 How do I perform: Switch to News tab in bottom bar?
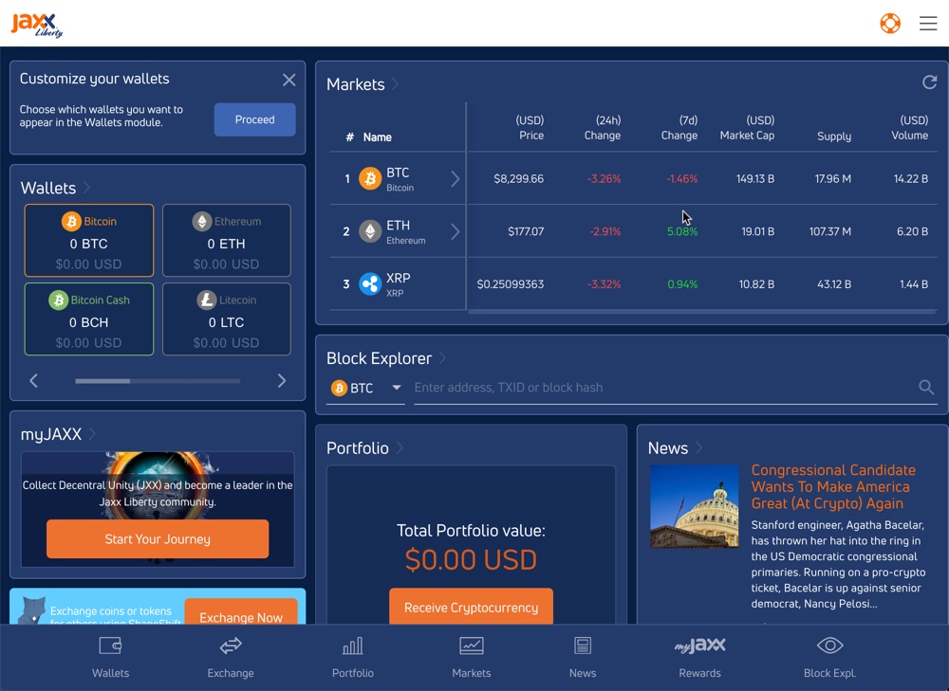(x=583, y=657)
